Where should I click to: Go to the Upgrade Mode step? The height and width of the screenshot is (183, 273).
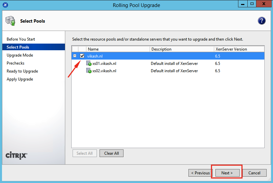(20, 55)
